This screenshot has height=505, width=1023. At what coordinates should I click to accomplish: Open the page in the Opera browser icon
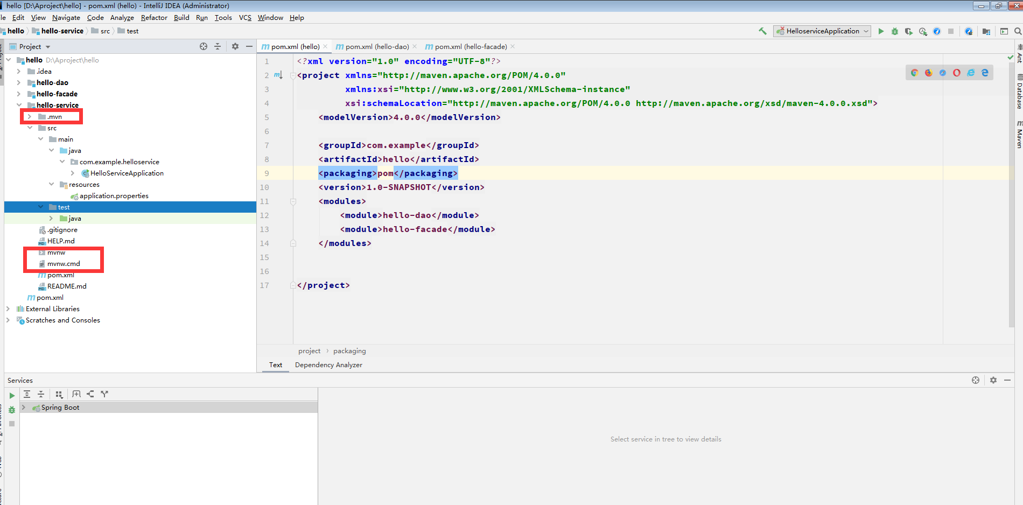(956, 73)
